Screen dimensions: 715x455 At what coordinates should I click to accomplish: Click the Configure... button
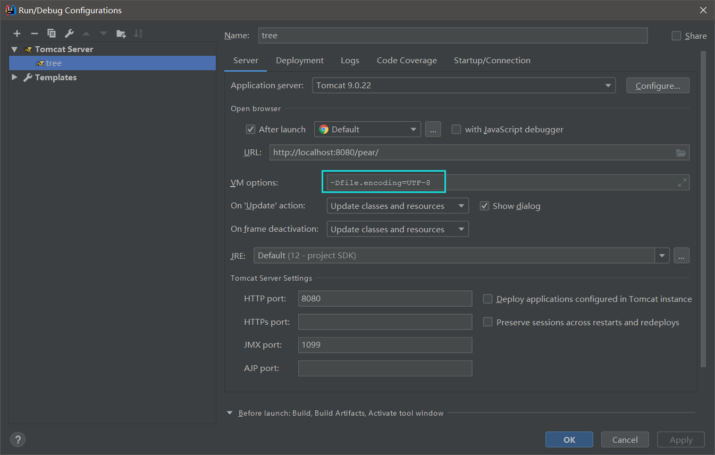click(658, 86)
